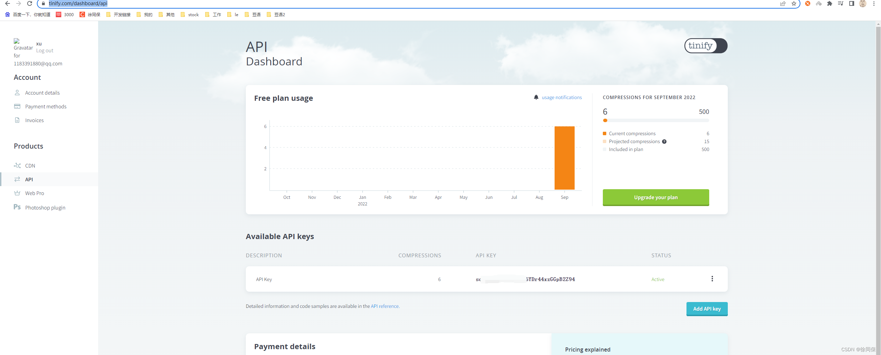Toggle the browser side panel icon
The image size is (881, 355).
[x=852, y=3]
